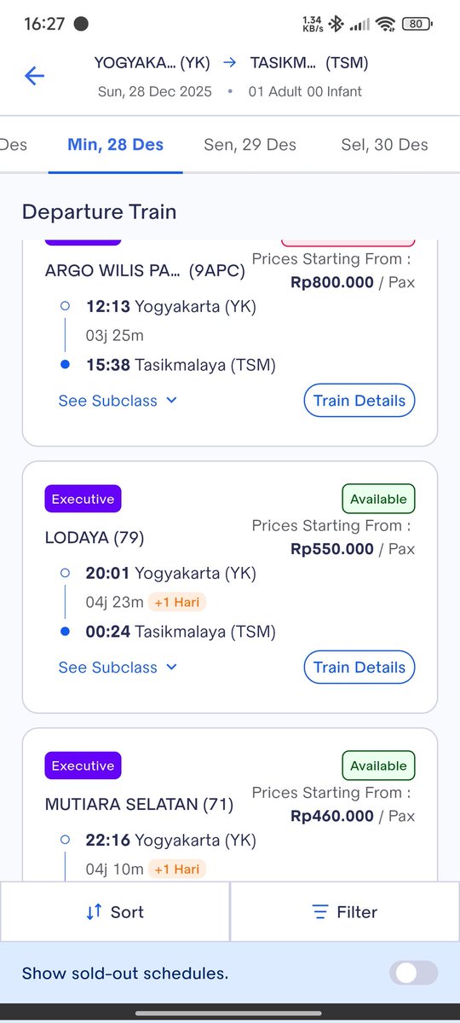Tap the back arrow icon
This screenshot has height=1023, width=460.
34,76
